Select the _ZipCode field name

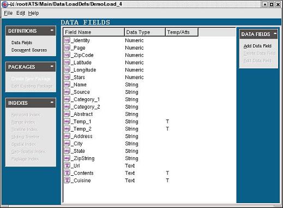82,55
